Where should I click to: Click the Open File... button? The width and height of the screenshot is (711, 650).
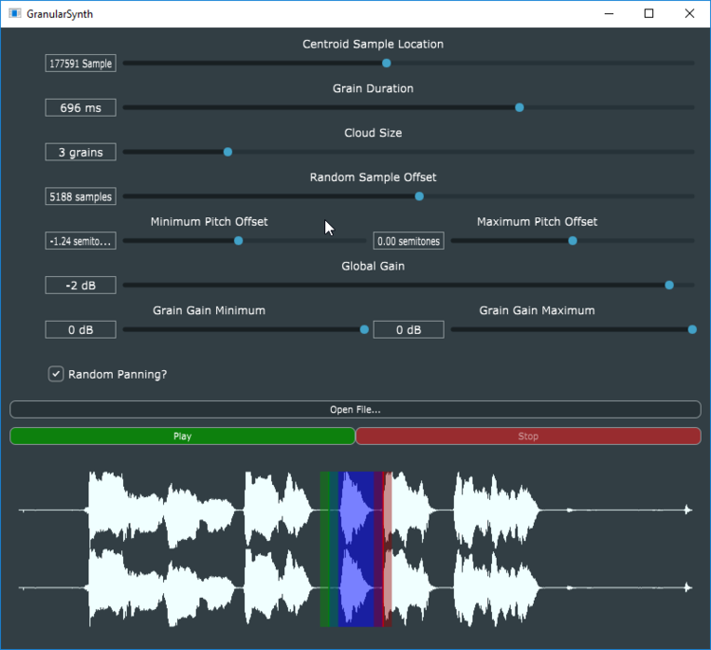(x=355, y=409)
